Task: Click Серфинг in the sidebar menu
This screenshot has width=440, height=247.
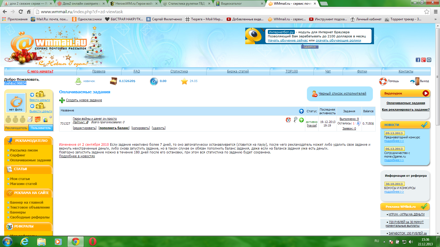Action: point(18,155)
